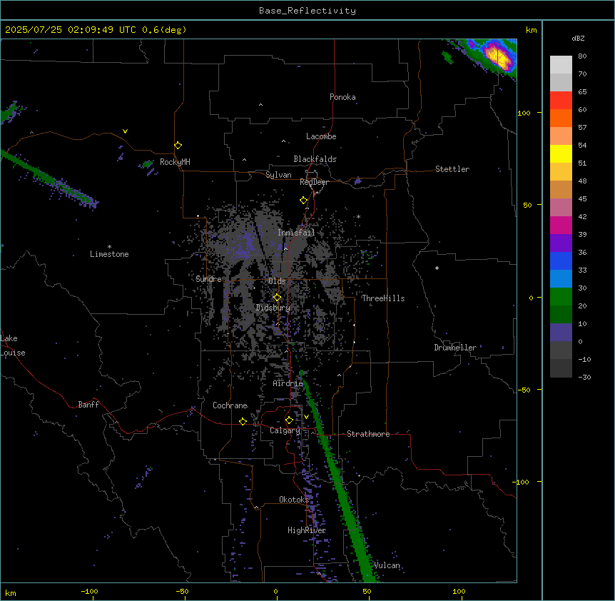Select the yellow 51-54 dBZ legend swatch
This screenshot has width=615, height=601.
click(561, 153)
